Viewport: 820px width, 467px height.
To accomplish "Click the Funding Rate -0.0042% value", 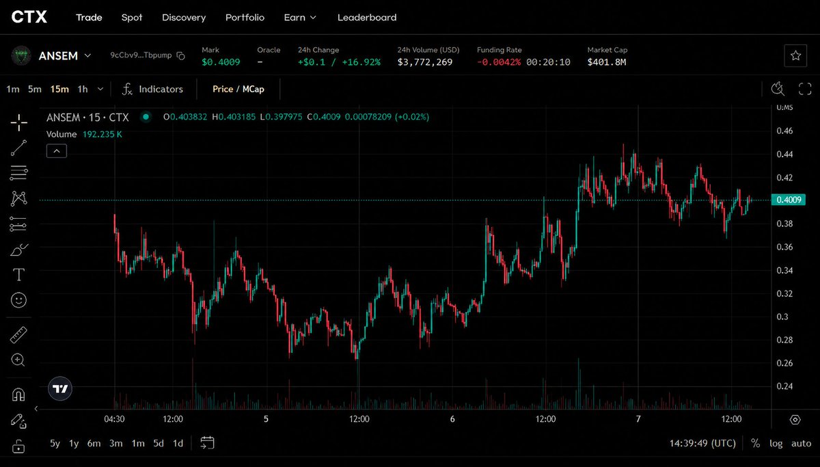I will click(499, 62).
